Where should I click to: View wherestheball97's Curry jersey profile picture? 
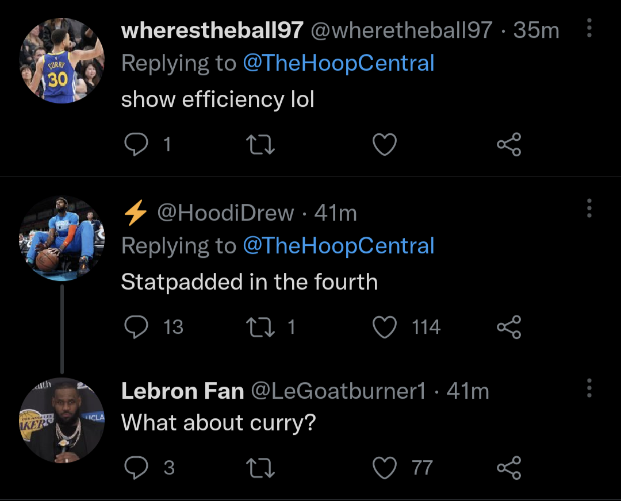point(62,61)
